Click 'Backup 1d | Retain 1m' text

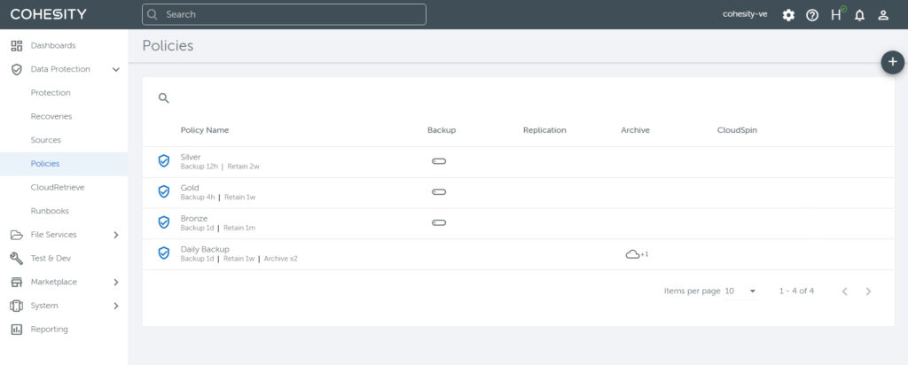pos(218,228)
